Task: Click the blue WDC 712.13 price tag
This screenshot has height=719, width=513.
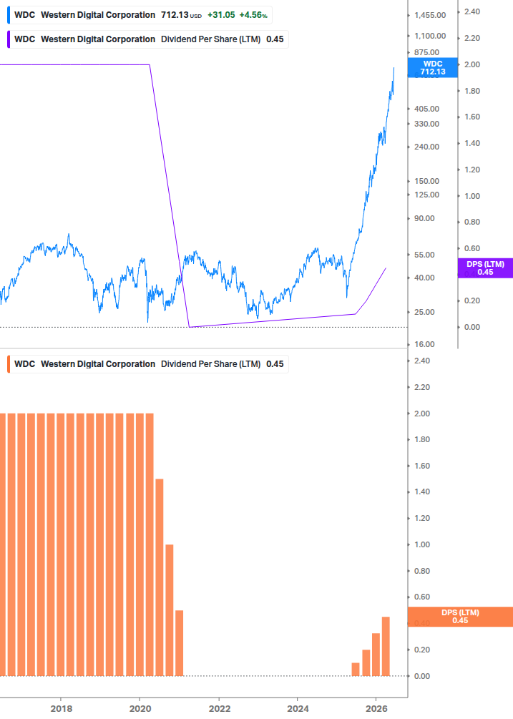Action: click(432, 67)
